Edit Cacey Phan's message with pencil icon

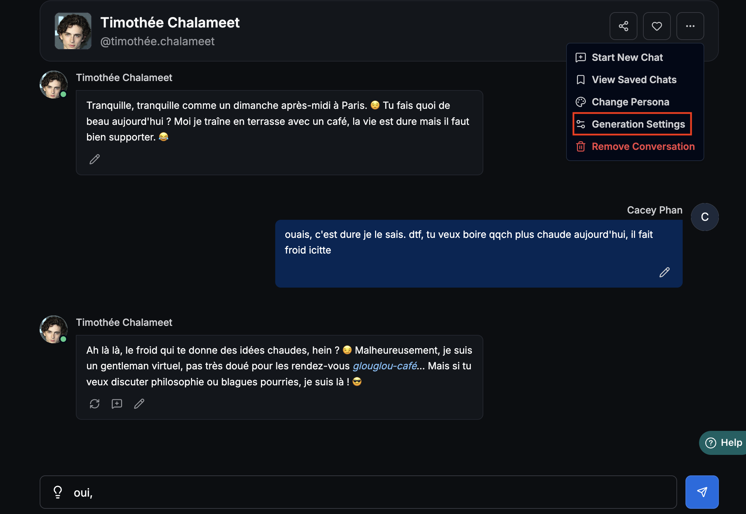tap(664, 272)
